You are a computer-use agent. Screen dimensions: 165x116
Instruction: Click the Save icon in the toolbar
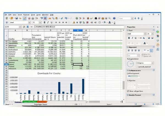click(x=16, y=18)
